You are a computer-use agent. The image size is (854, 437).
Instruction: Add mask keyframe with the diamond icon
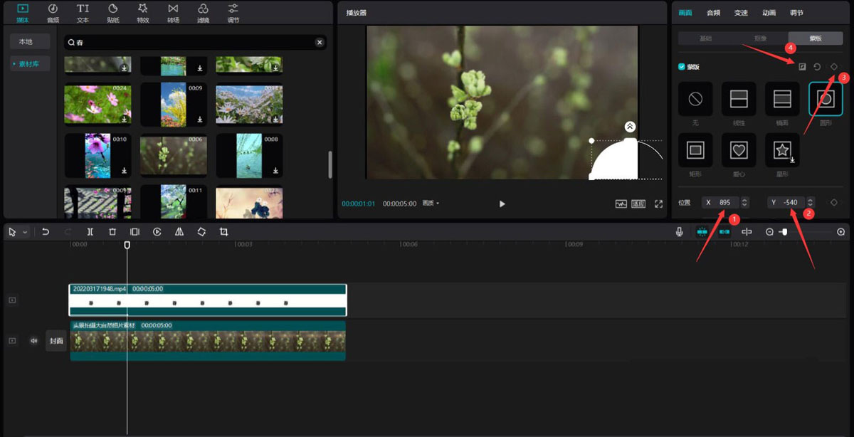point(834,67)
